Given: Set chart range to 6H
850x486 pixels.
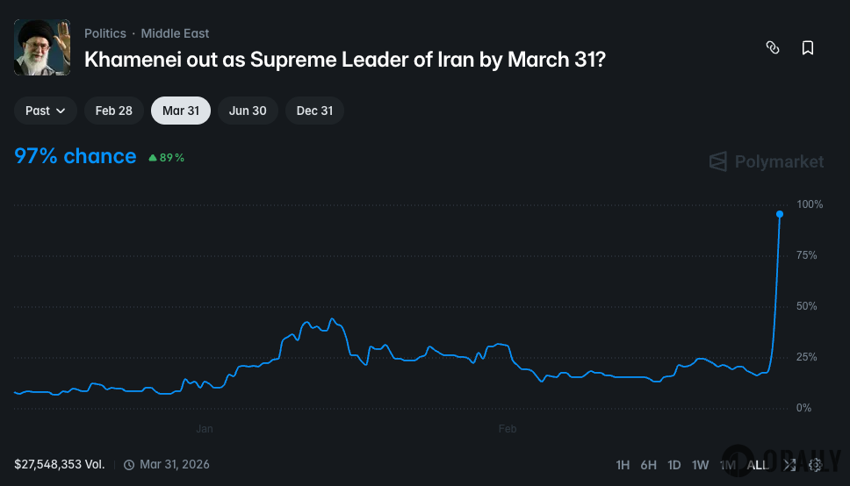Looking at the screenshot, I should [x=649, y=465].
